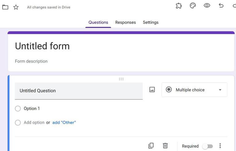This screenshot has height=151, width=236.
Task: Click the undo arrow
Action: 221,6
